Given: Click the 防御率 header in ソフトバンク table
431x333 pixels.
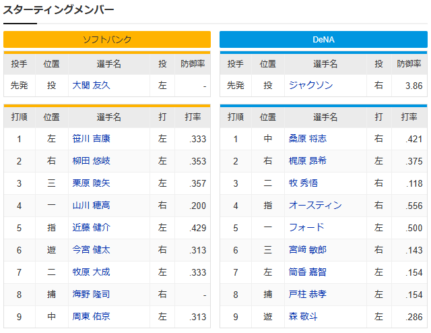Looking at the screenshot, I should coord(193,64).
